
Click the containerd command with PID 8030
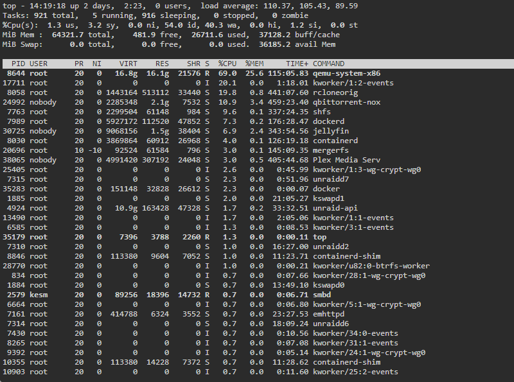click(335, 141)
